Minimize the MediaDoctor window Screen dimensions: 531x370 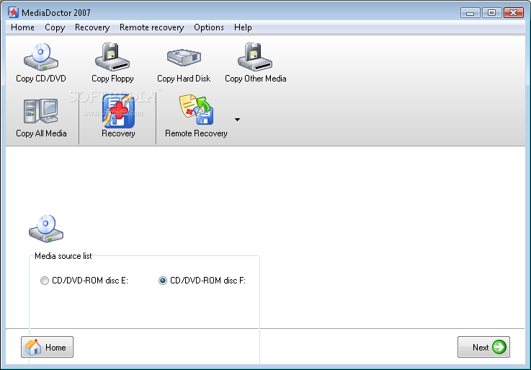click(470, 13)
